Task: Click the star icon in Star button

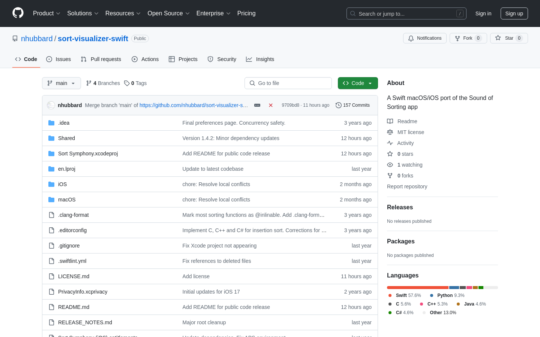Action: (498, 38)
